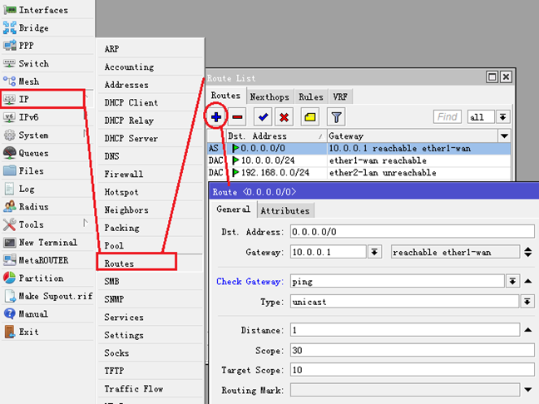Expand the 'all' filter dropdown in Route List
Screen dimensions: 539x404
(502, 117)
